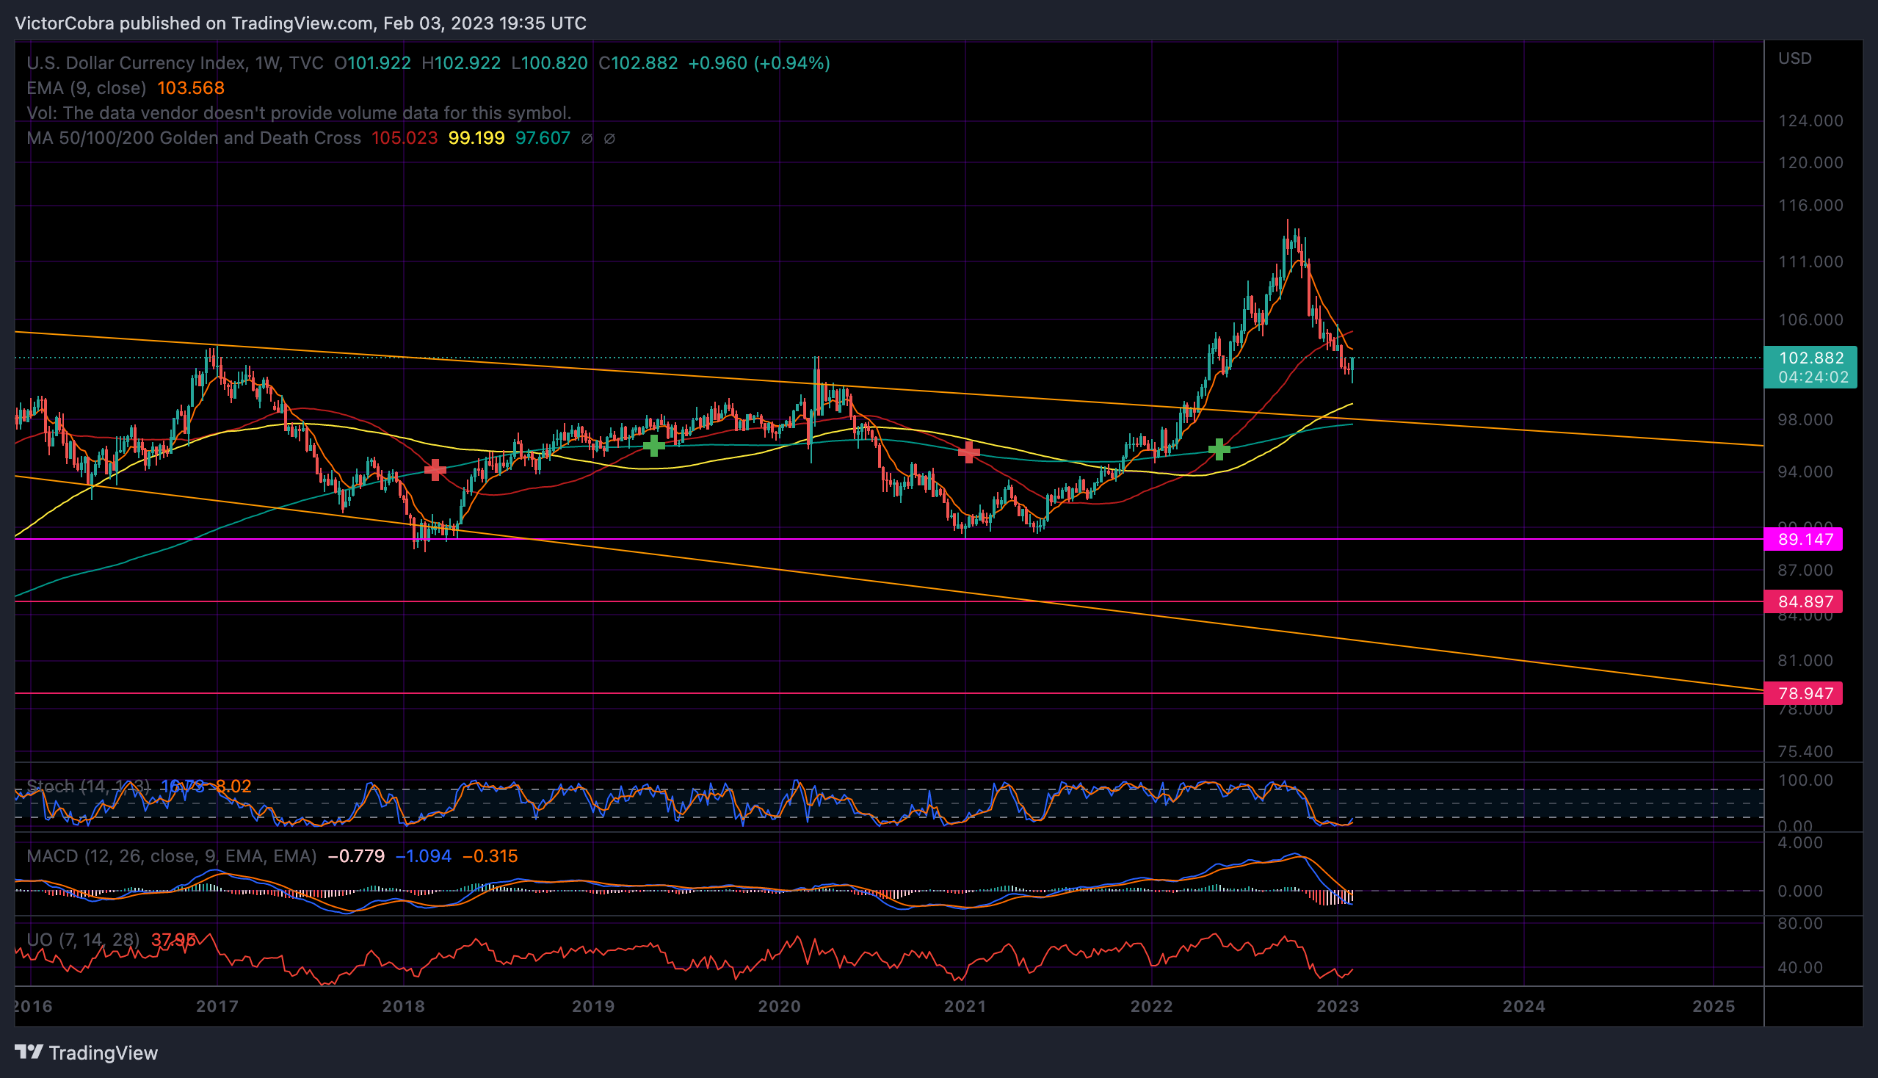Screen dimensions: 1878x1078
Task: Click the 124.000 price axis tick
Action: coord(1811,120)
